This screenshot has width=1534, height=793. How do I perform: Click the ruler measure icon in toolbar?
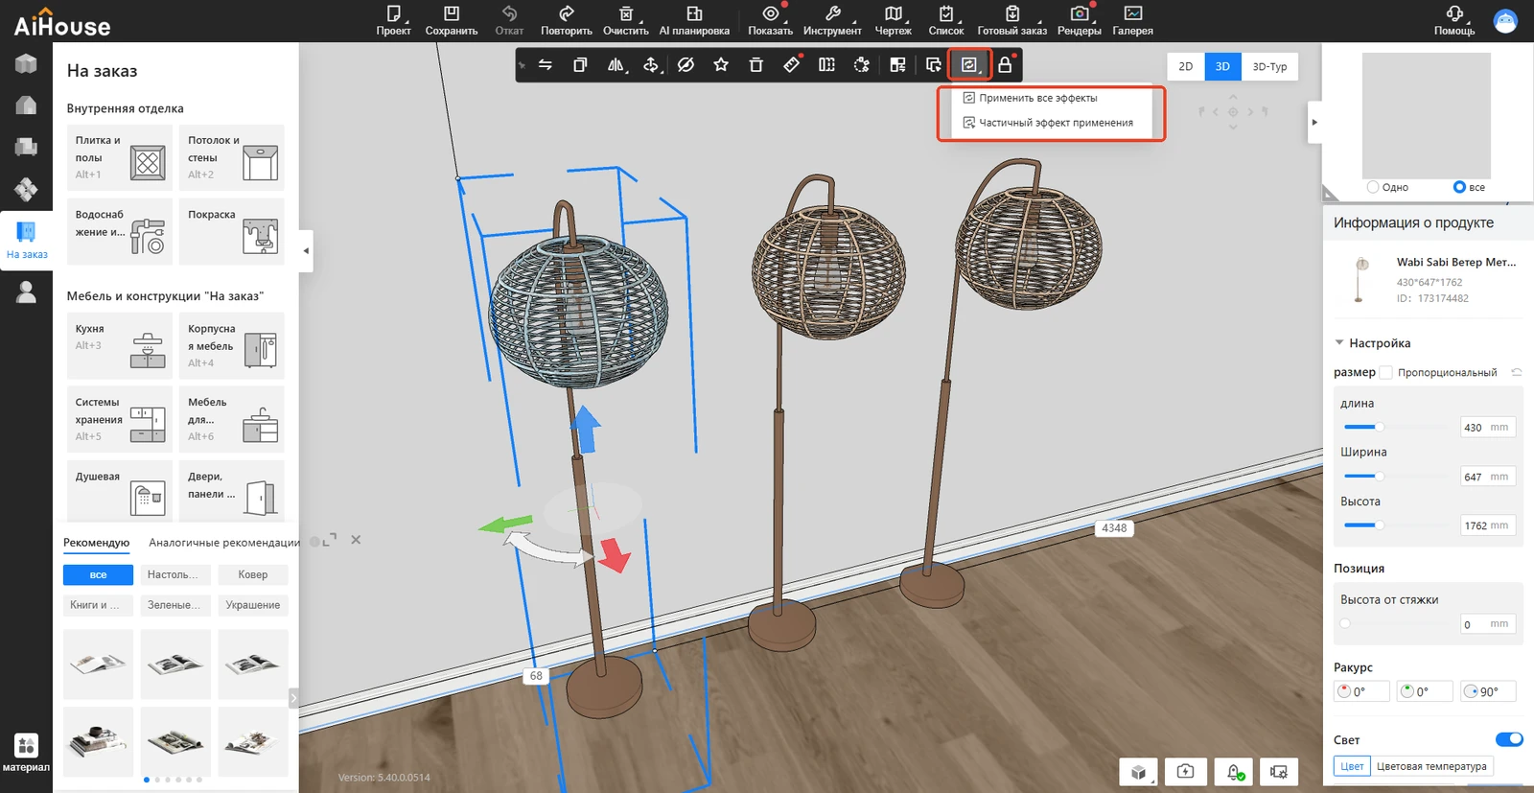coord(791,65)
